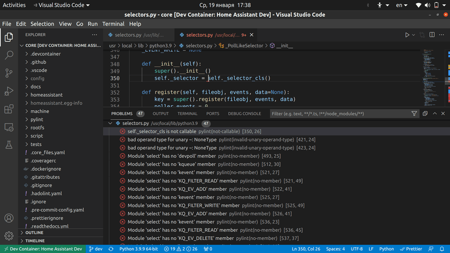Expand the .devcontainer folder
The width and height of the screenshot is (450, 253).
click(60, 54)
